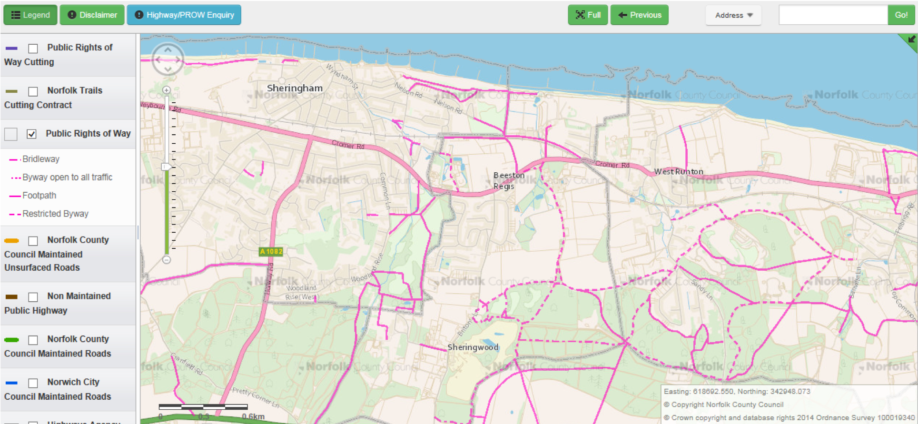Screen dimensions: 918x424
Task: Click the Woodland Rise (West) map label
Action: point(302,292)
